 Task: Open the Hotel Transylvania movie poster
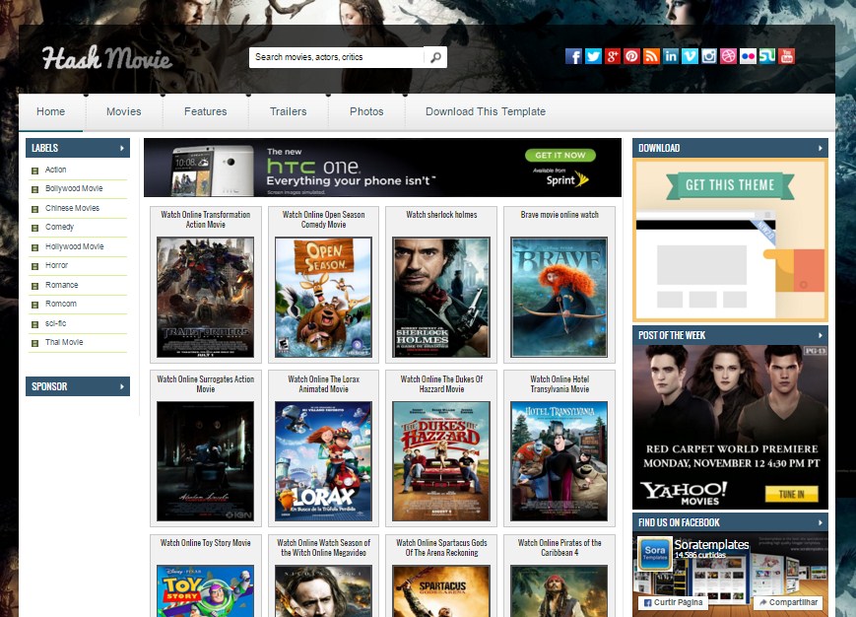560,461
